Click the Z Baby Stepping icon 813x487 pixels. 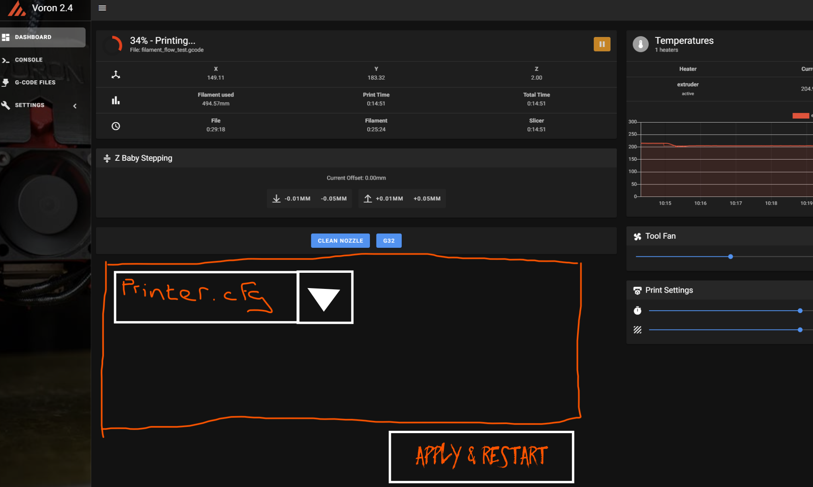(x=107, y=158)
